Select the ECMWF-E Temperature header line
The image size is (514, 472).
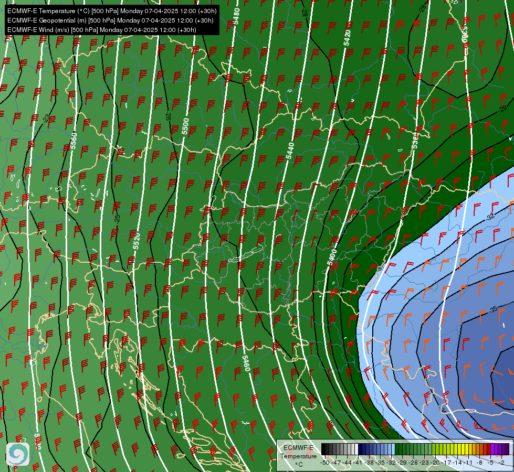112,11
